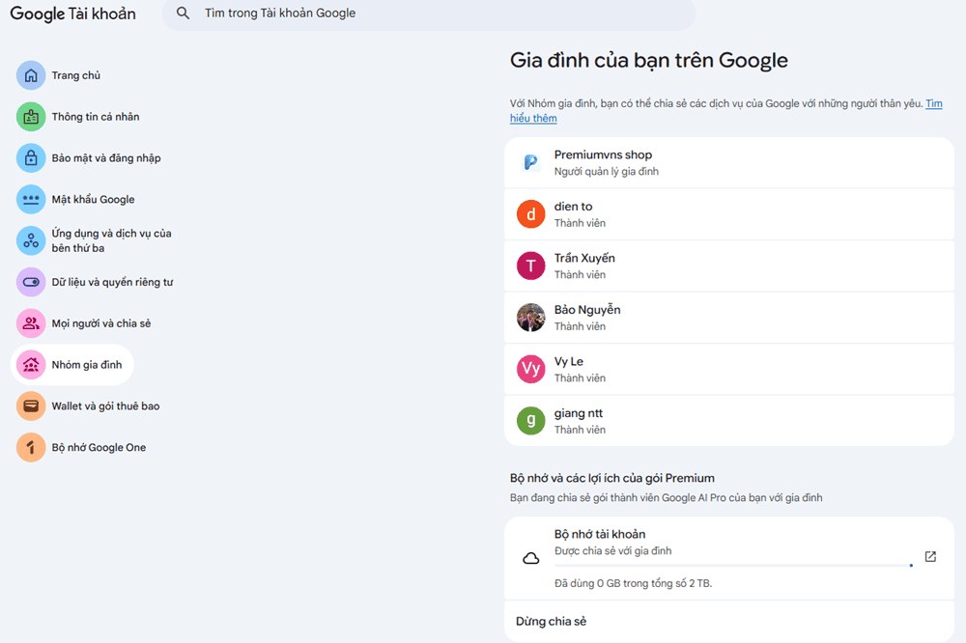Click the Bảo mật và đăng nhập lock icon

pyautogui.click(x=31, y=157)
